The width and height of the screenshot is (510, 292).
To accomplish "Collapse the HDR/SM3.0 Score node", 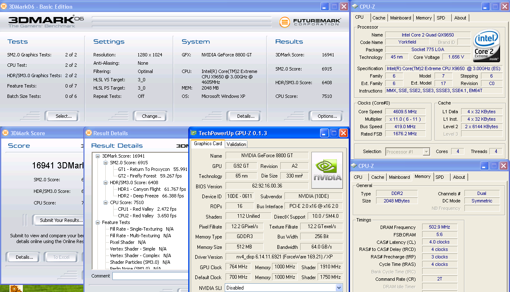I will click(x=105, y=183).
